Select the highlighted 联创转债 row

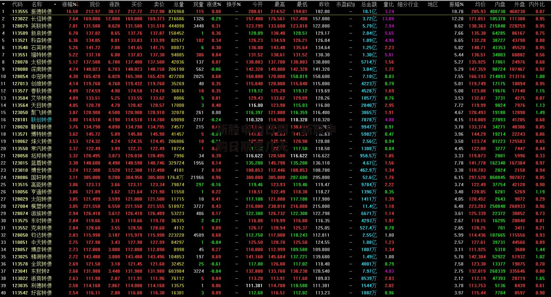tap(275, 120)
